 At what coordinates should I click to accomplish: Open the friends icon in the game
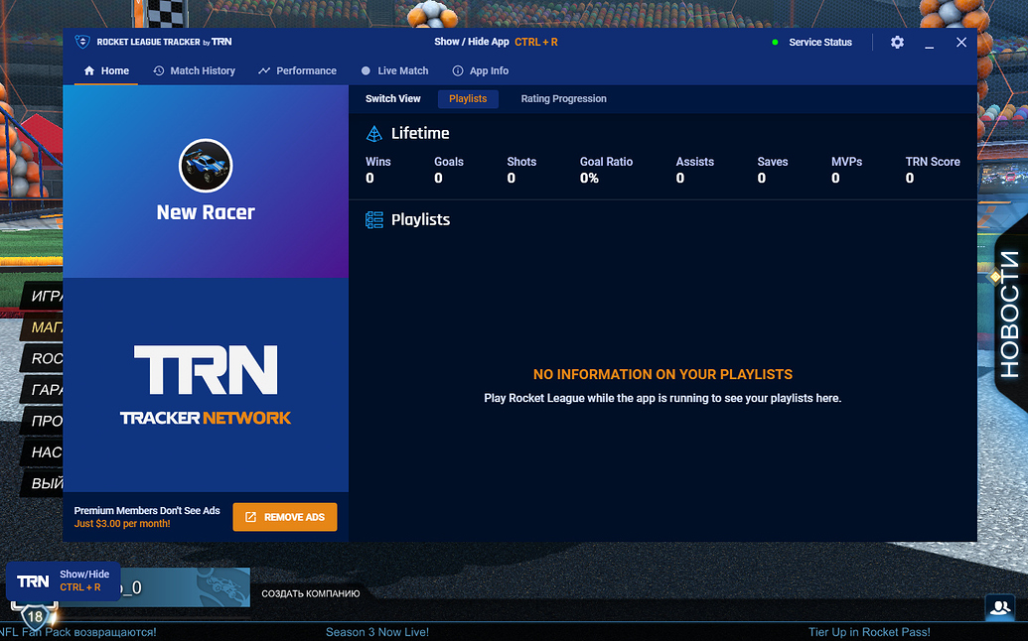pyautogui.click(x=1000, y=607)
